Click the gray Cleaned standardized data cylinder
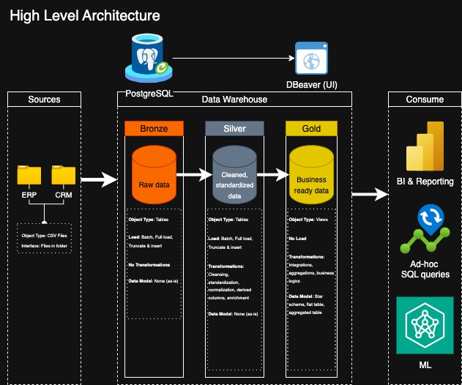Image resolution: width=462 pixels, height=385 pixels. coord(234,176)
